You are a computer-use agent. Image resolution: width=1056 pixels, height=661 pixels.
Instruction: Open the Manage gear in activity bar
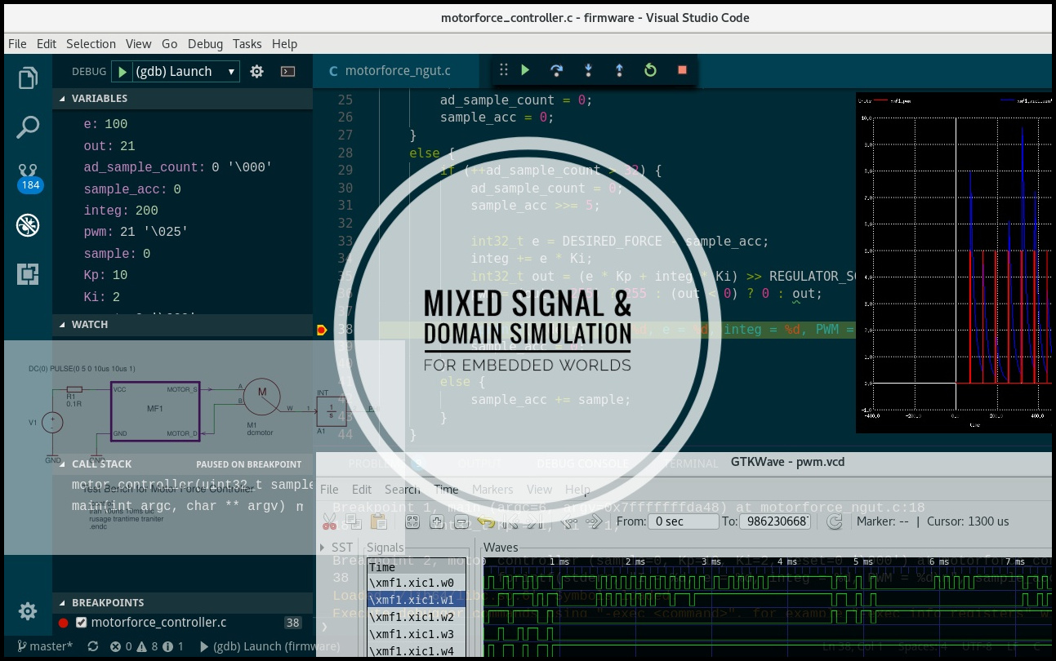pyautogui.click(x=28, y=611)
